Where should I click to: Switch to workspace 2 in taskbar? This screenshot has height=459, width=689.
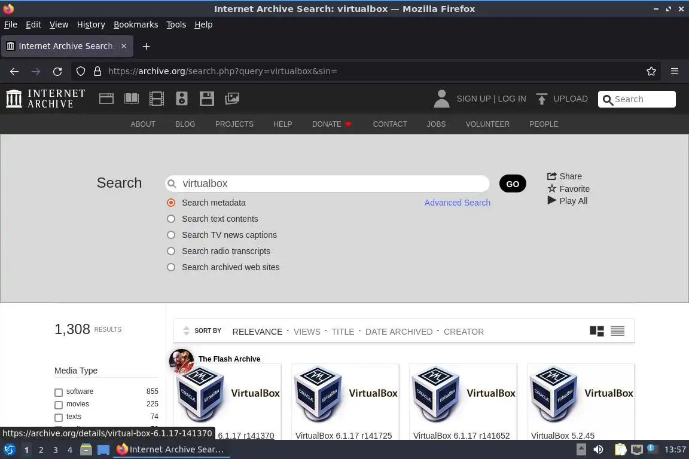pyautogui.click(x=41, y=450)
